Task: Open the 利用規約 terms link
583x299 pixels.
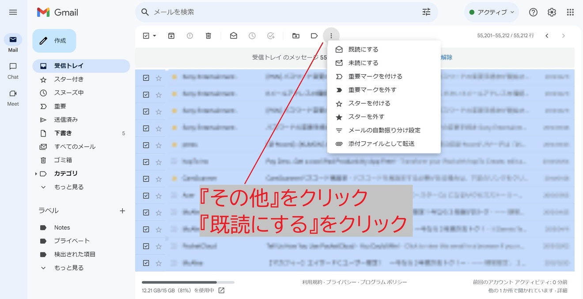Action: (x=312, y=282)
